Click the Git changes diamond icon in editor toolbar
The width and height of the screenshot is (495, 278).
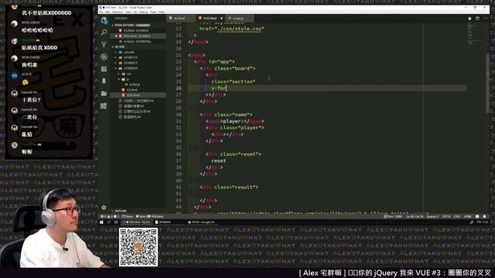(x=469, y=19)
